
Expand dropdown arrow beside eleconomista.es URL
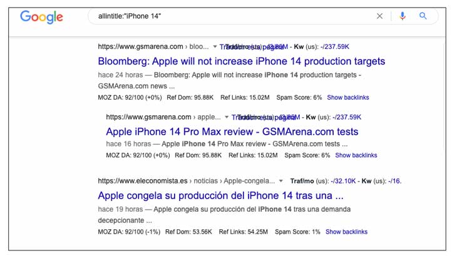[280, 181]
